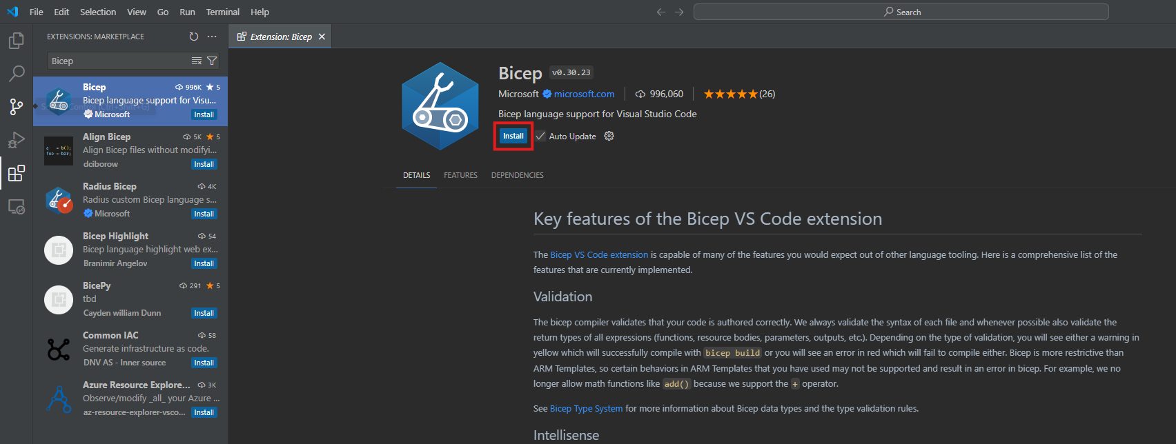Install the Bicep extension from details page
This screenshot has height=444, width=1176.
[x=513, y=137]
